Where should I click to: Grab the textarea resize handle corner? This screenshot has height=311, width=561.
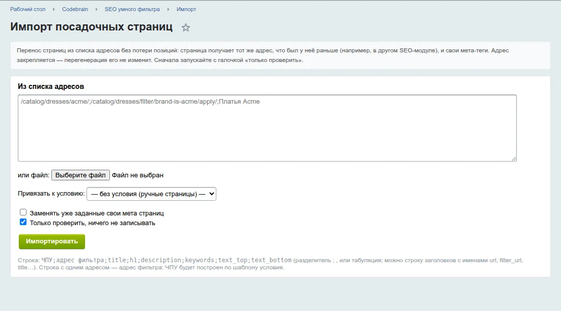(x=514, y=159)
